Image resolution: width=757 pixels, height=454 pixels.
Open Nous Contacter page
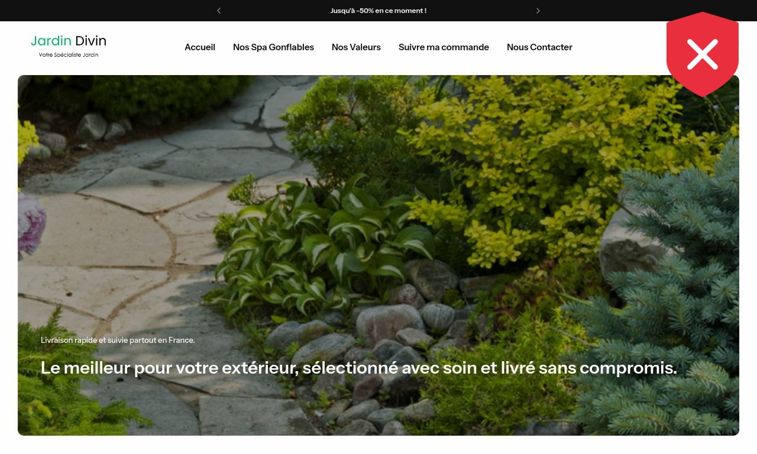(539, 47)
